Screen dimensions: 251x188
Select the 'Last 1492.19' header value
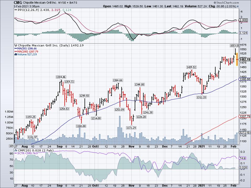pos(174,6)
